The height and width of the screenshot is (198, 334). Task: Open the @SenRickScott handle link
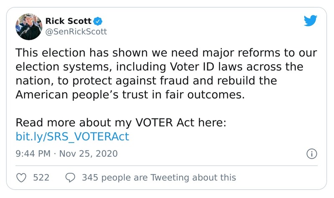tap(76, 31)
